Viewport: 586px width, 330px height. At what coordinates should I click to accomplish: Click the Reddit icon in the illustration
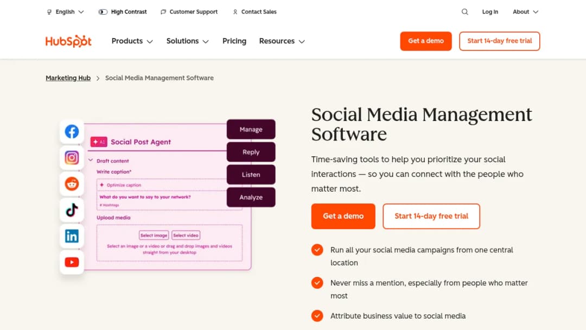pos(72,184)
